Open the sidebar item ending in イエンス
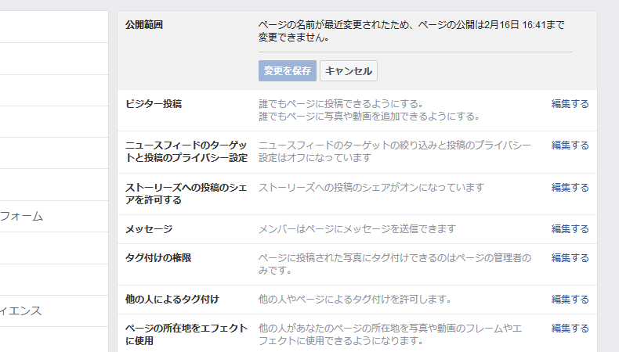Screen dimensions: 619x352 [22, 311]
